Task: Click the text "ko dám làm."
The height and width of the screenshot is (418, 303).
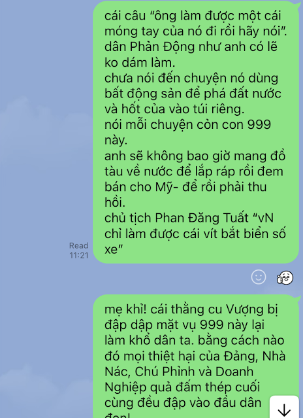Action: 140,62
